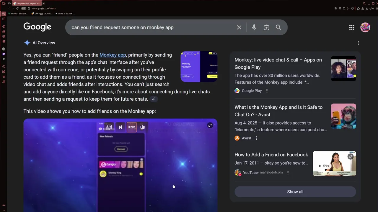This screenshot has height=212, width=378.
Task: Open the AI Overview three-dot menu
Action: pos(358,43)
